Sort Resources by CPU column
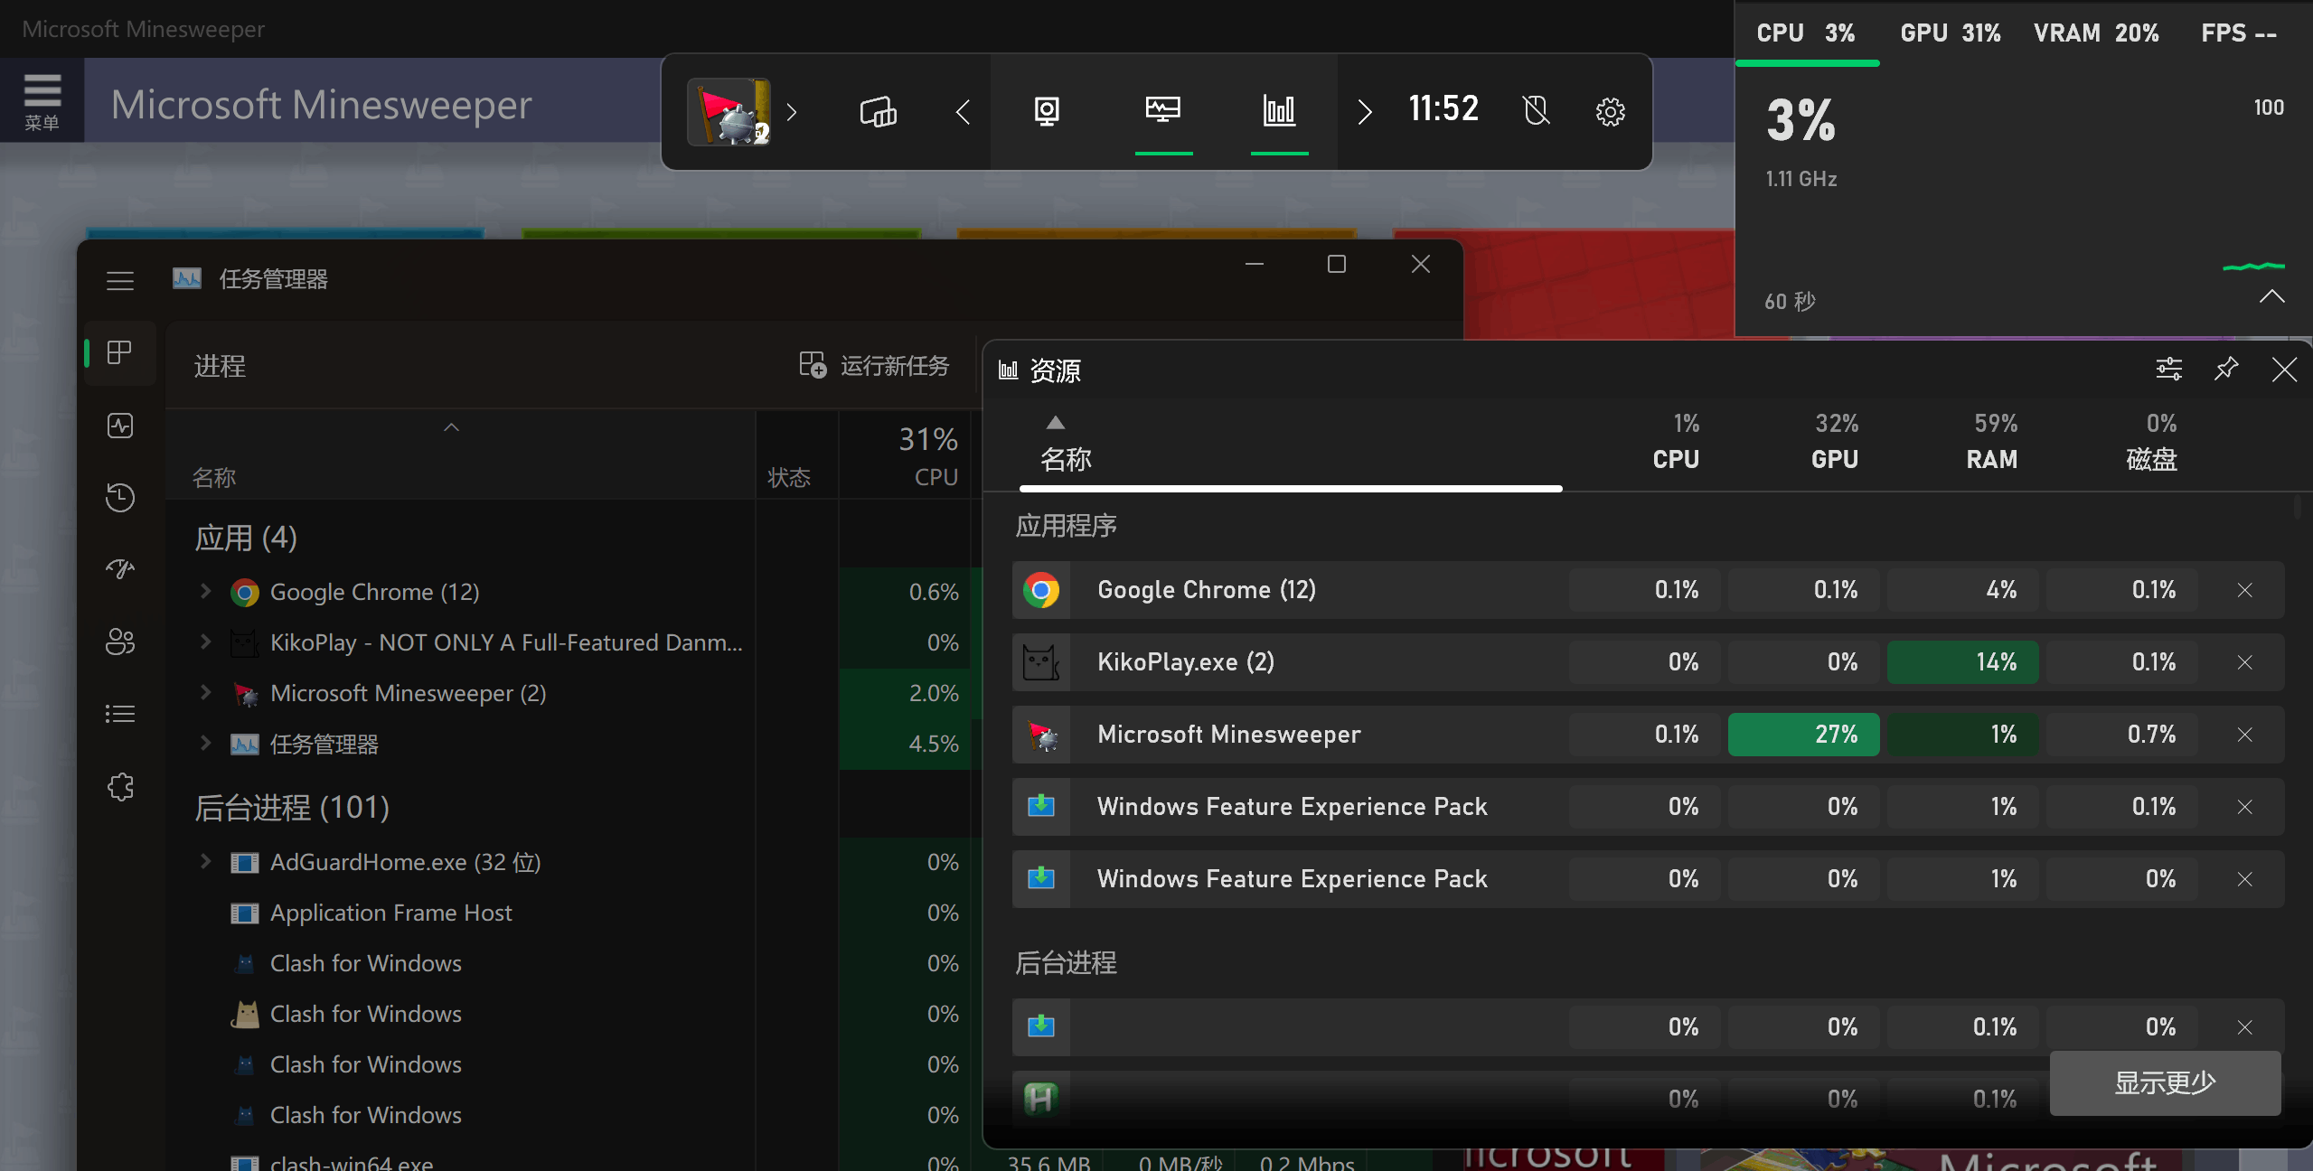 point(1676,442)
